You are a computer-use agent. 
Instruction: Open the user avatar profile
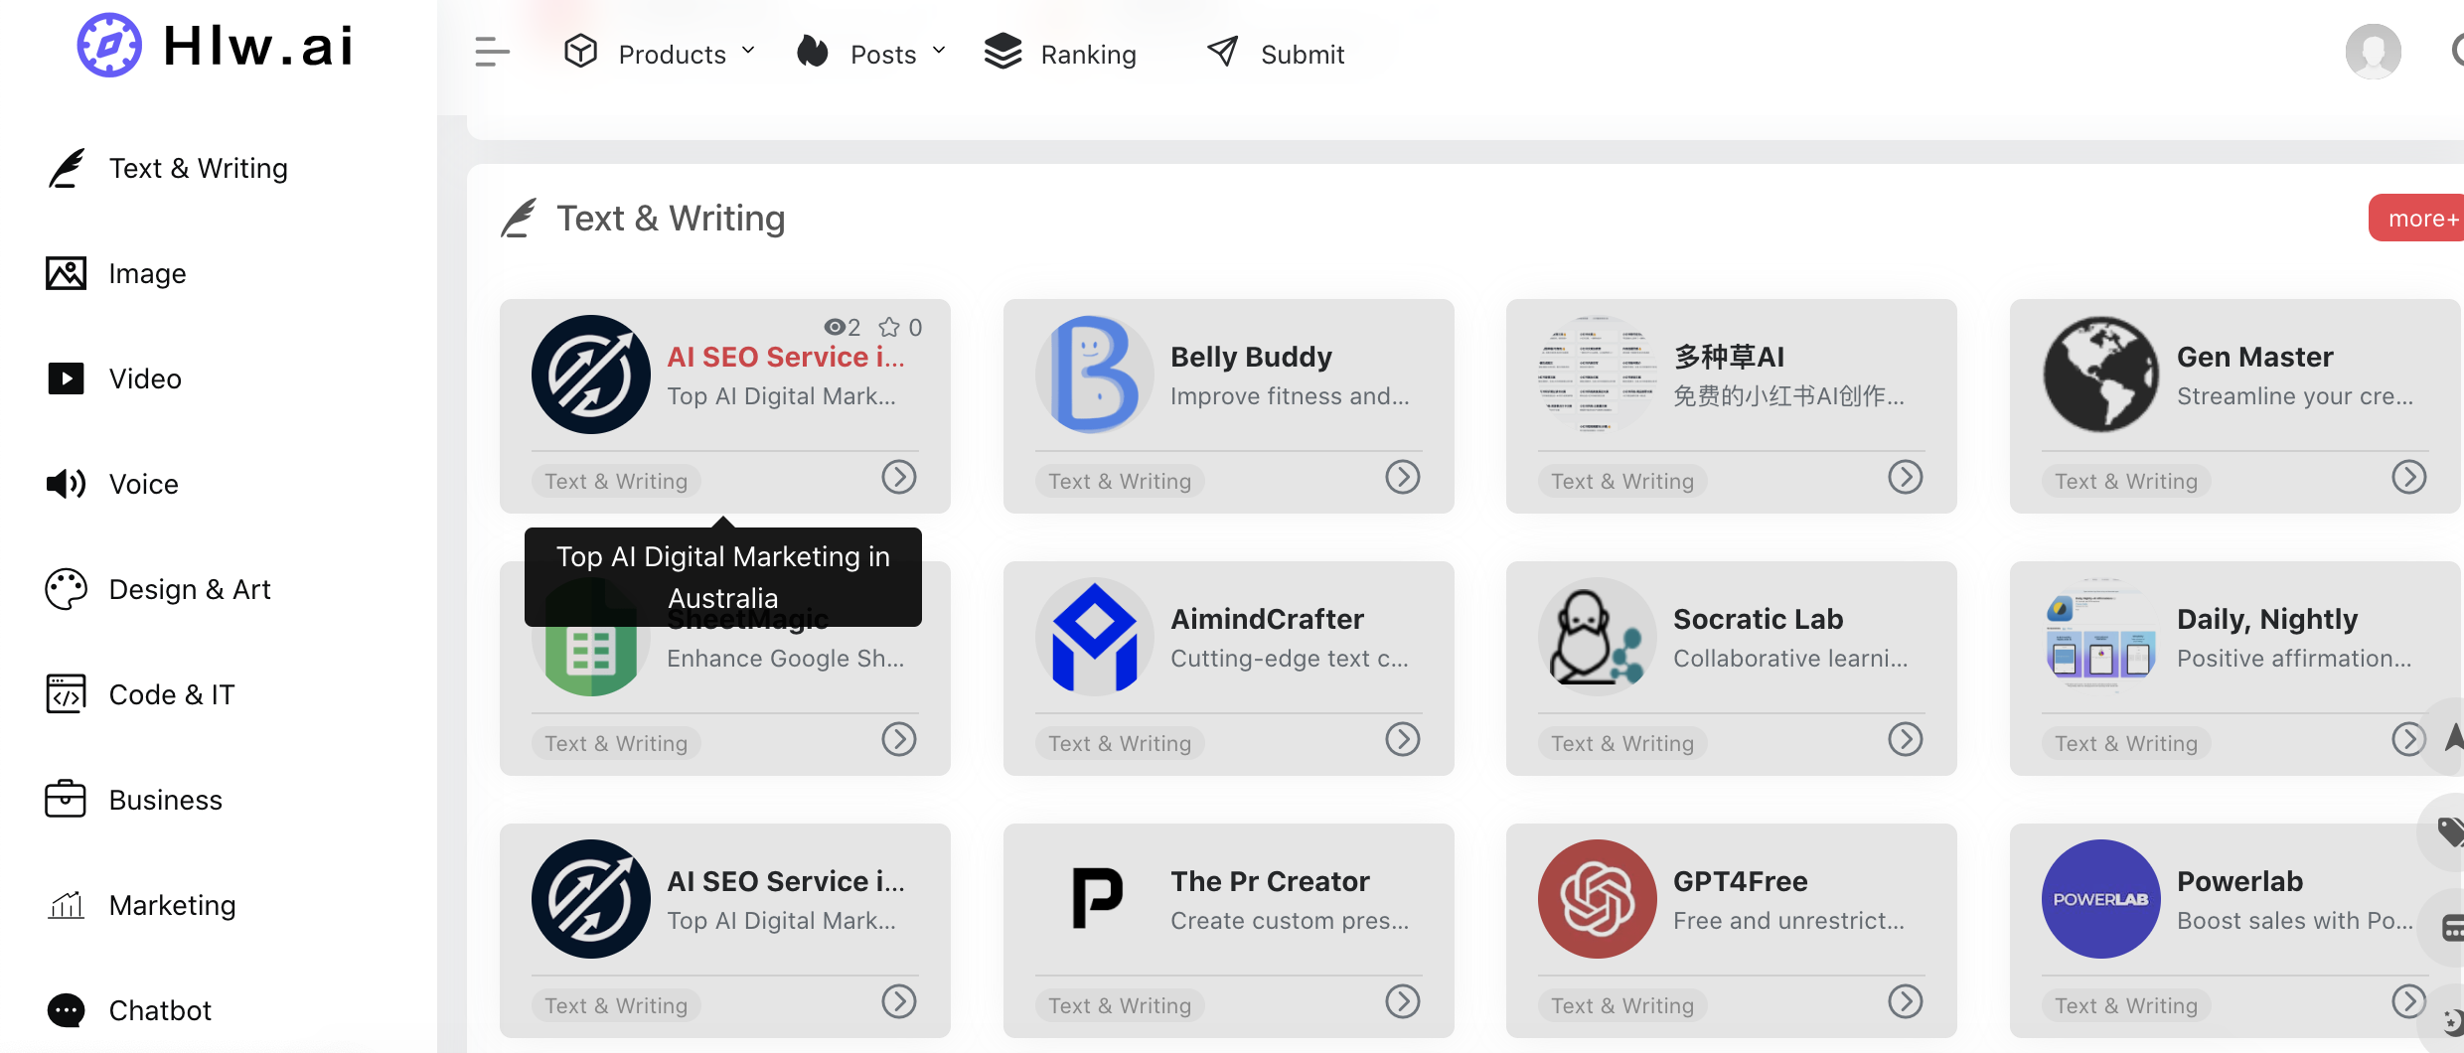point(2374,52)
